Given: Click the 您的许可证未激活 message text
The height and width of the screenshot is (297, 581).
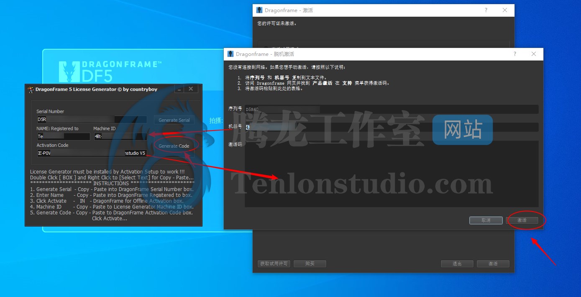Looking at the screenshot, I should 277,23.
